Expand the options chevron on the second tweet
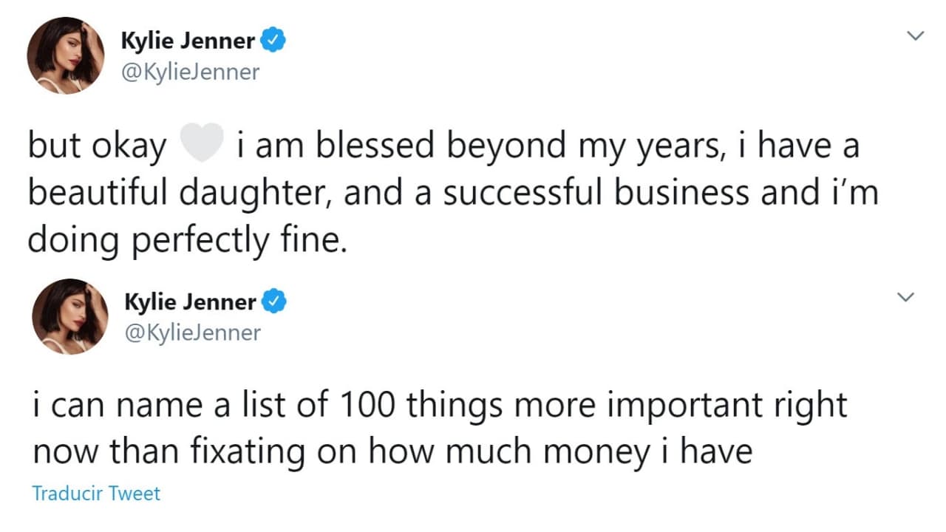946x532 pixels. [x=905, y=296]
